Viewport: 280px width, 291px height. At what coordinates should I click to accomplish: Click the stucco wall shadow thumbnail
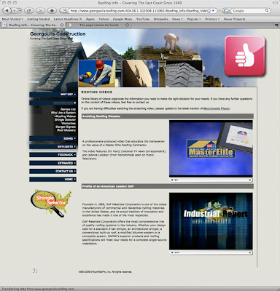coord(140,73)
